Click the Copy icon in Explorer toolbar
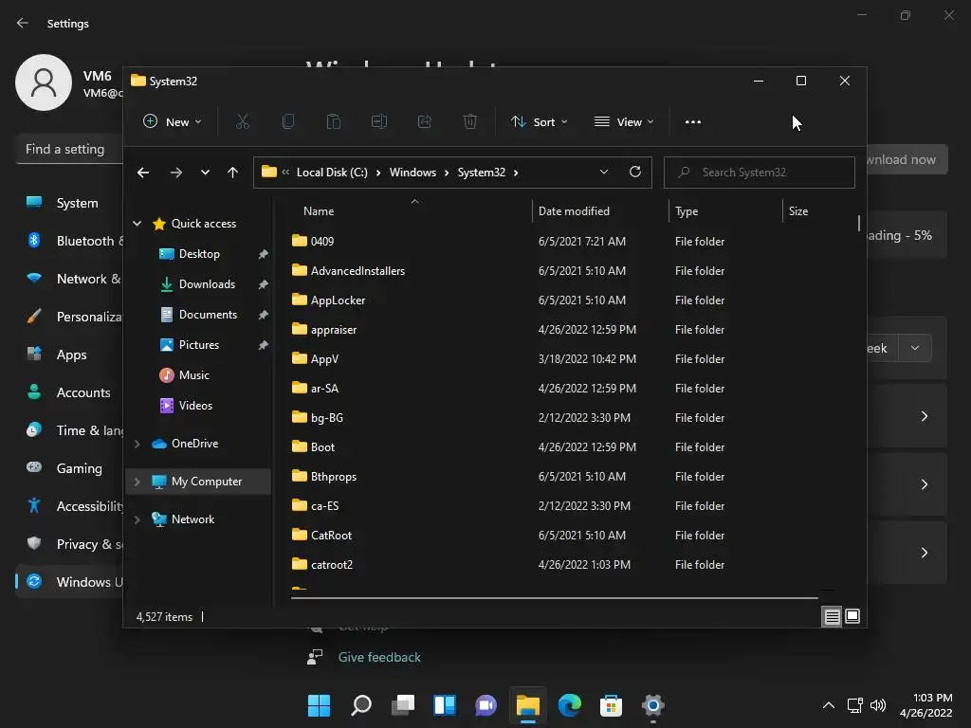 (288, 122)
